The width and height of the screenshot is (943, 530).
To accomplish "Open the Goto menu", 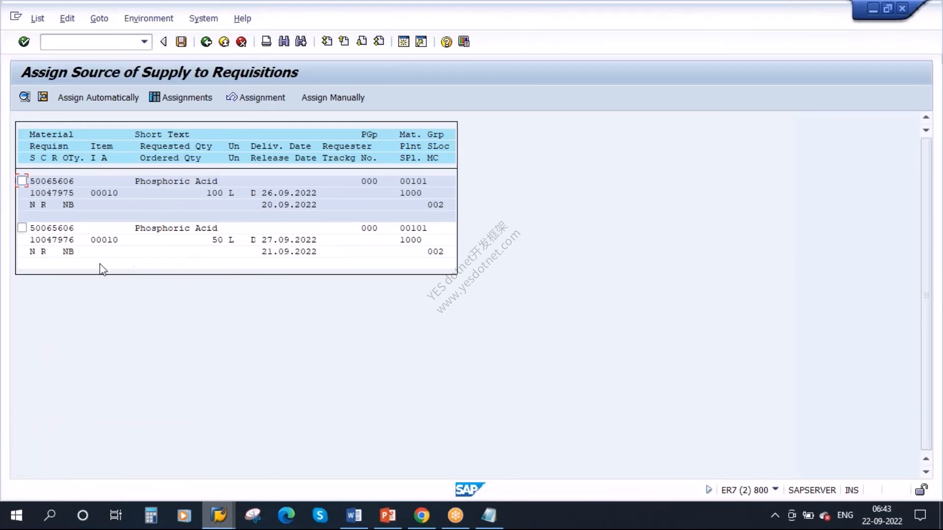I will 99,18.
